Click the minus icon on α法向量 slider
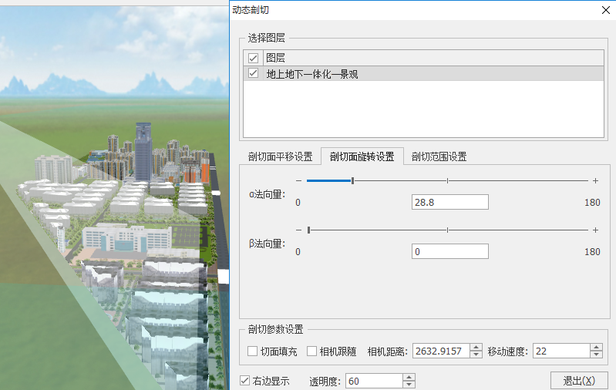616x390 pixels. (298, 180)
